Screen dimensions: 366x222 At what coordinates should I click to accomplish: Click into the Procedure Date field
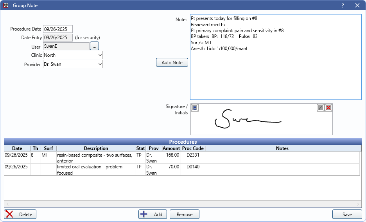pyautogui.click(x=57, y=29)
